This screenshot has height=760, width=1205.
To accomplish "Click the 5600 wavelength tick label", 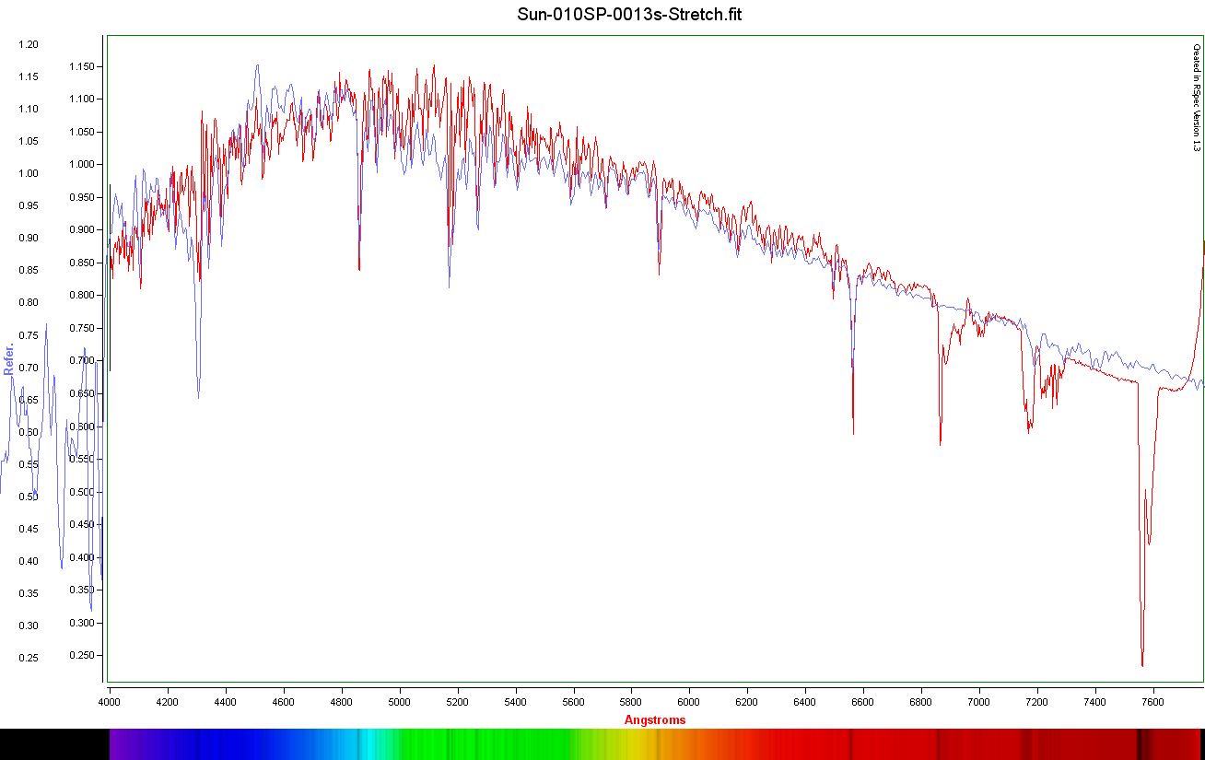I will click(574, 702).
